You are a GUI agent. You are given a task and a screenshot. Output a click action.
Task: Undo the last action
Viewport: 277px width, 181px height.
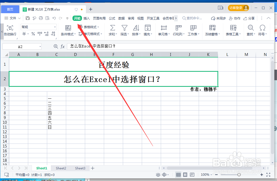[54, 18]
